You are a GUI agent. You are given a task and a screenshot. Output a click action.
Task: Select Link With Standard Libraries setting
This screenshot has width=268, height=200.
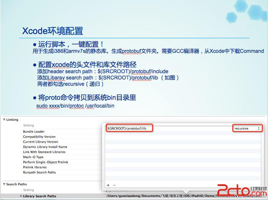click(x=44, y=152)
